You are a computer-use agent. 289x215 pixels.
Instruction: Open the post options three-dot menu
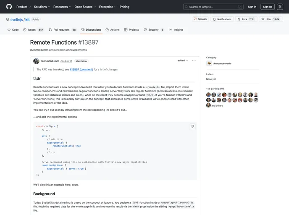coord(194,60)
